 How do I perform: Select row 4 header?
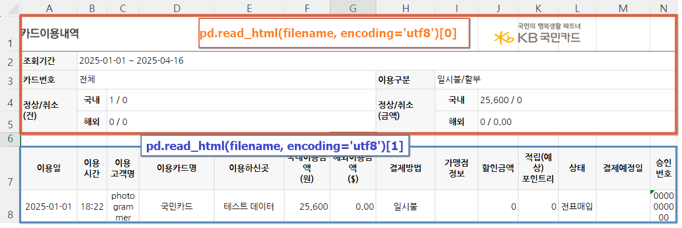[x=10, y=100]
